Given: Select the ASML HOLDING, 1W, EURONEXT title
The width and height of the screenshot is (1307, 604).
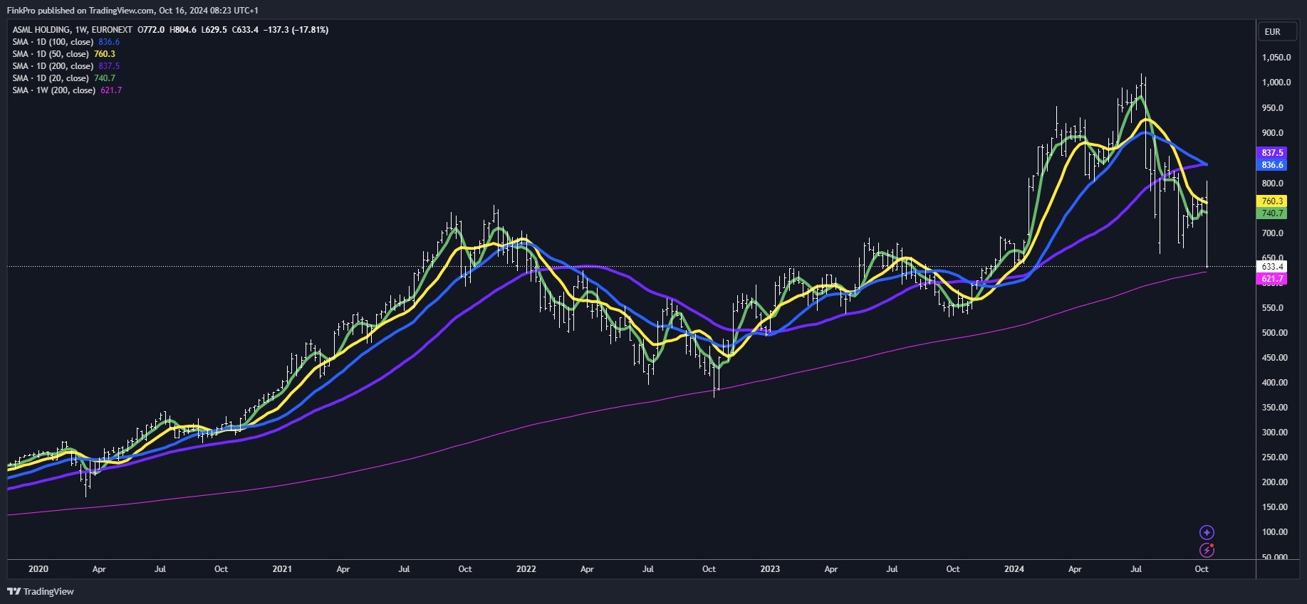Looking at the screenshot, I should click(72, 30).
